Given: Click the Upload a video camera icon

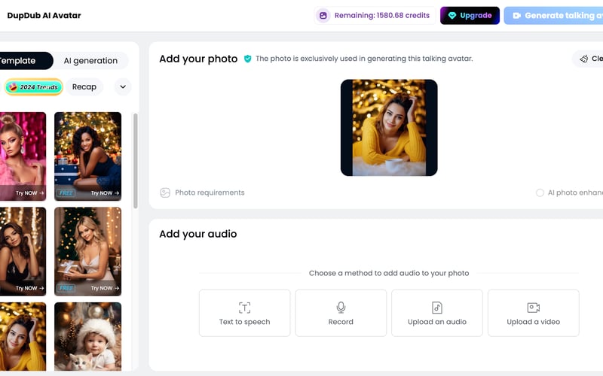Looking at the screenshot, I should [x=534, y=308].
